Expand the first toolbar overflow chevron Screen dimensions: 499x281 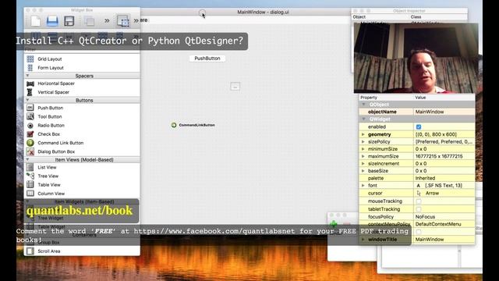107,21
